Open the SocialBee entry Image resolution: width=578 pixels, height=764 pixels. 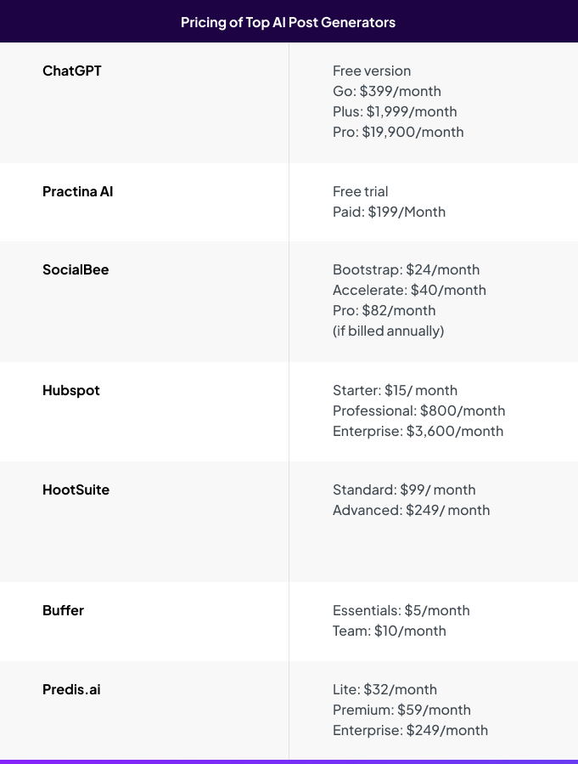click(76, 270)
